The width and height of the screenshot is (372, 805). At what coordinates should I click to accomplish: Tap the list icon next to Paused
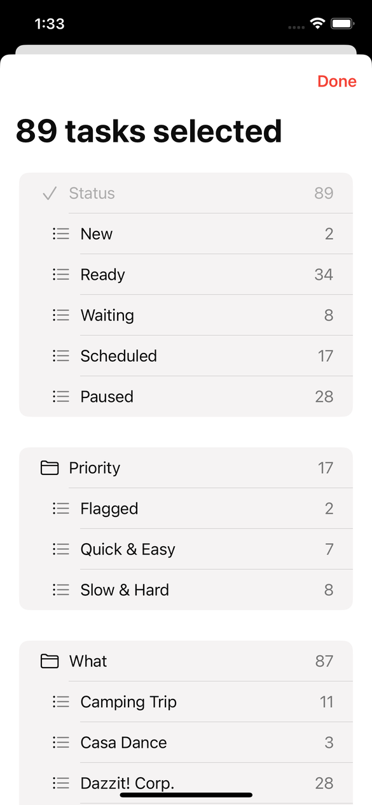point(61,397)
